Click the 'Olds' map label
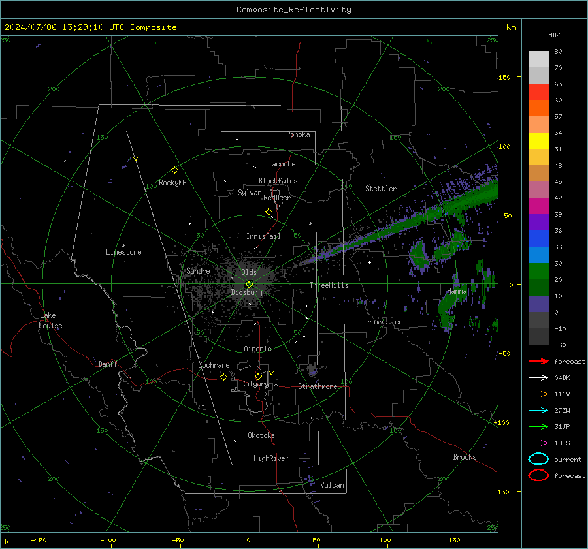The height and width of the screenshot is (549, 588). pos(249,272)
